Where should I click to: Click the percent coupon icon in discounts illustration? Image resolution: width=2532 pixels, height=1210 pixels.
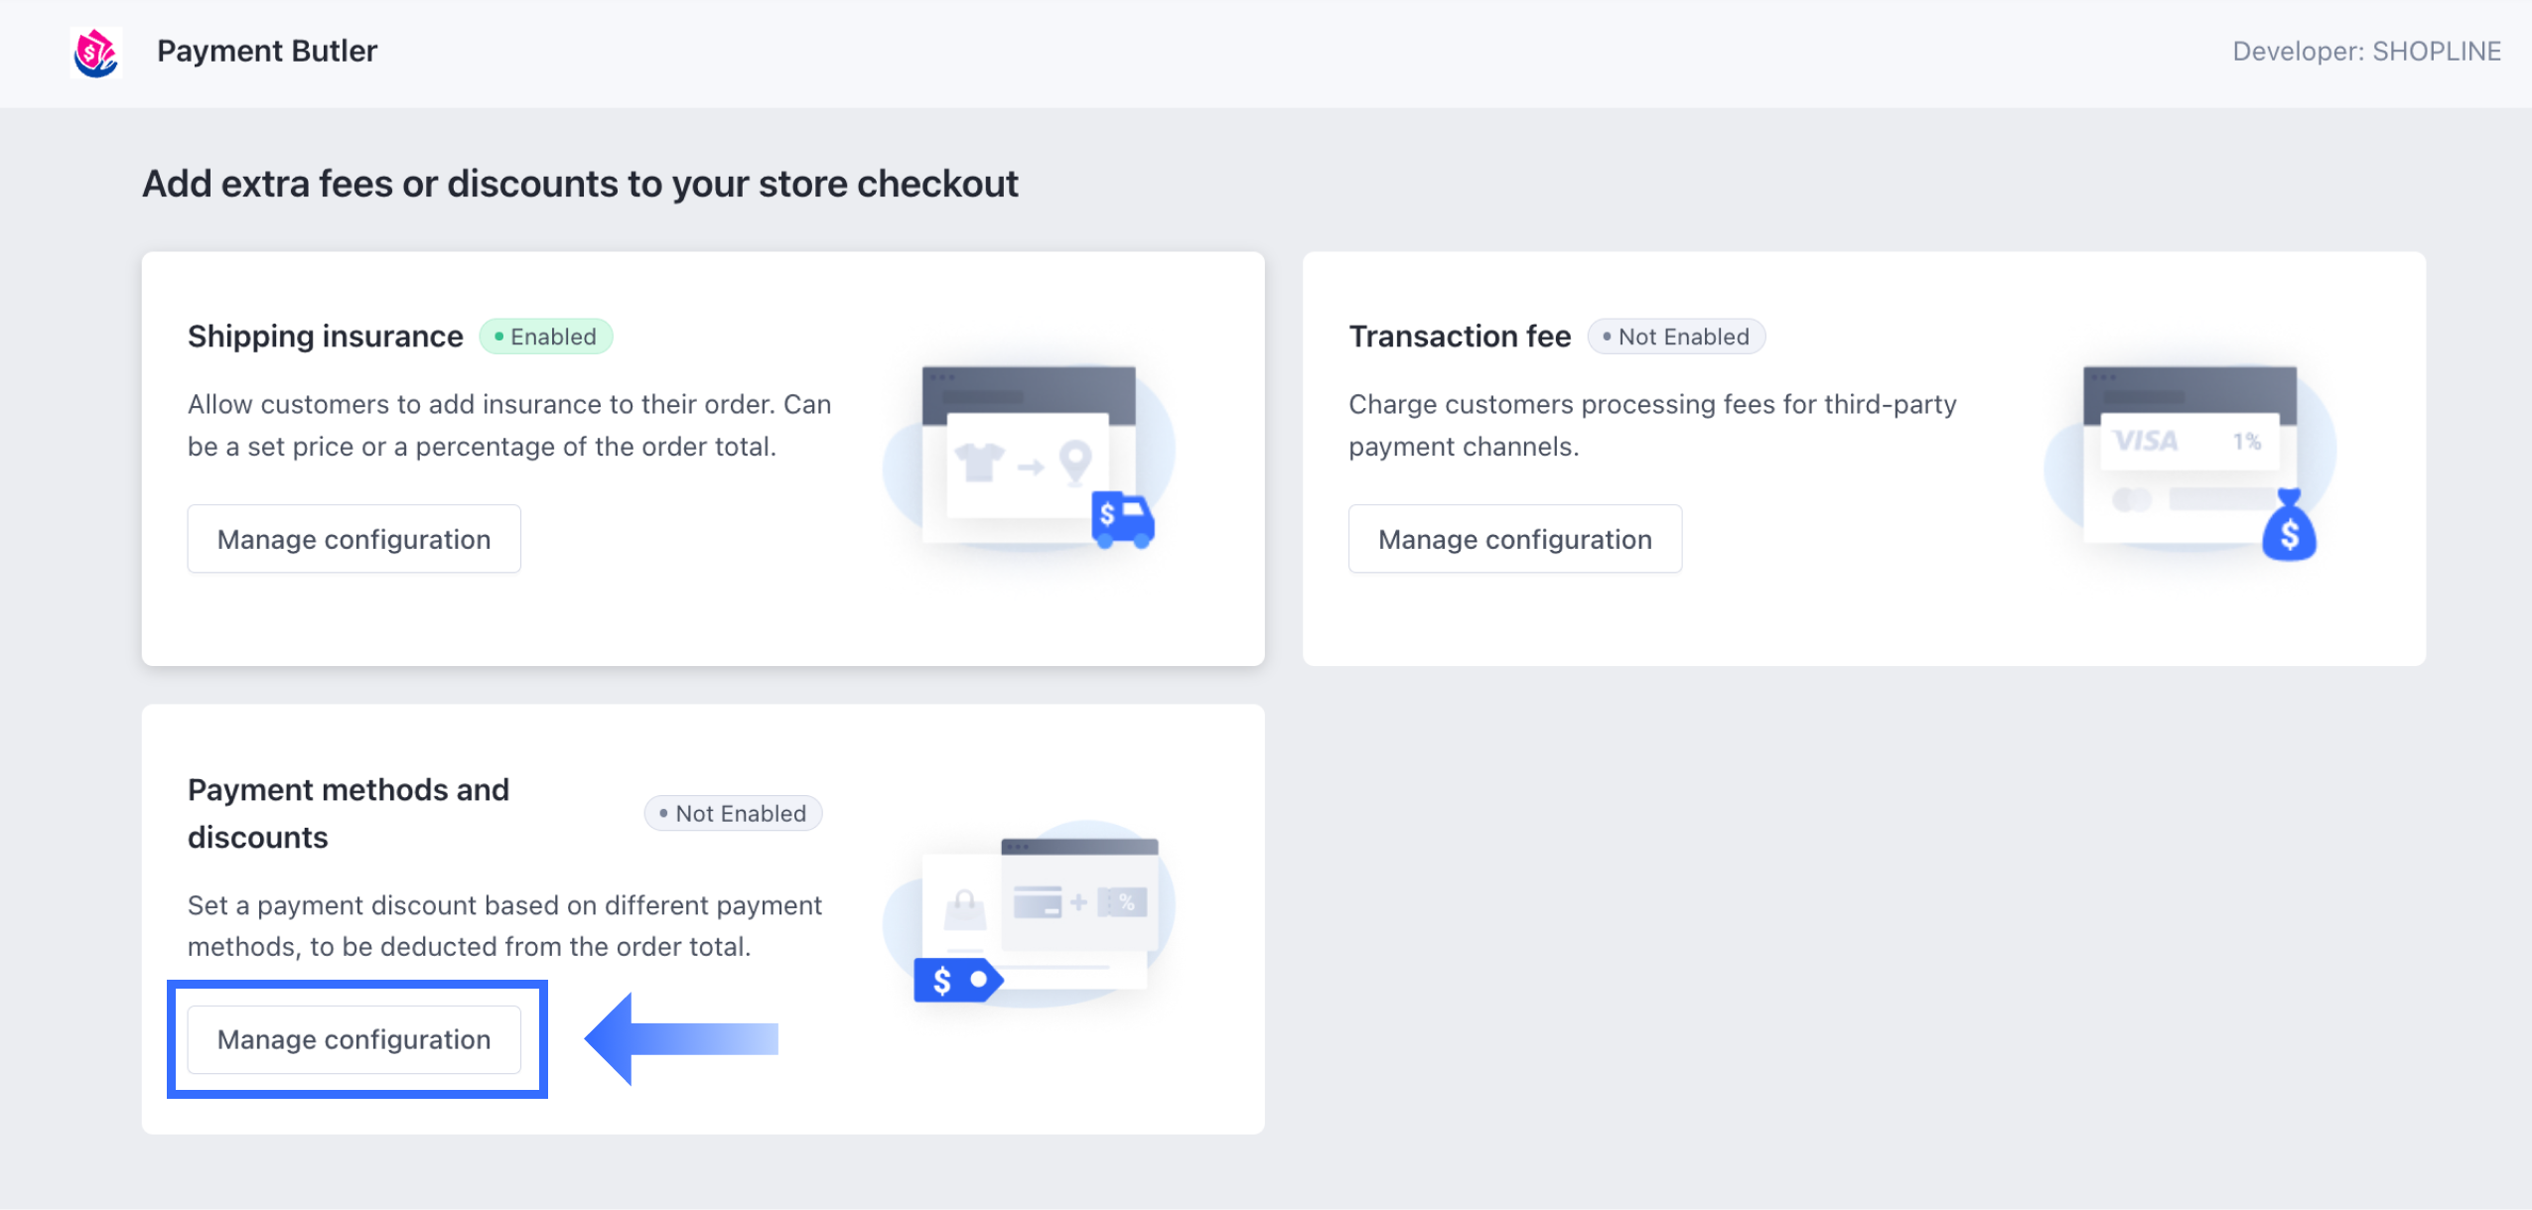(x=1125, y=902)
